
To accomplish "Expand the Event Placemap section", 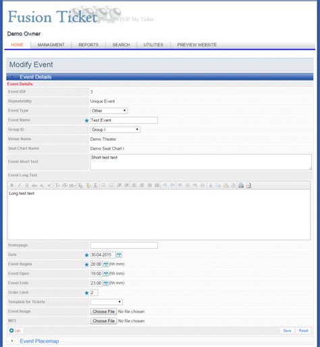I will coord(39,341).
